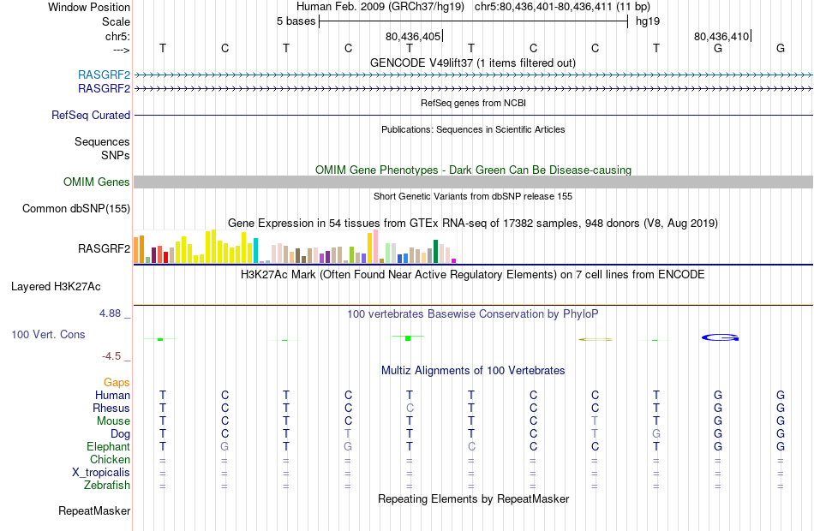Select the Human species row label

click(112, 396)
